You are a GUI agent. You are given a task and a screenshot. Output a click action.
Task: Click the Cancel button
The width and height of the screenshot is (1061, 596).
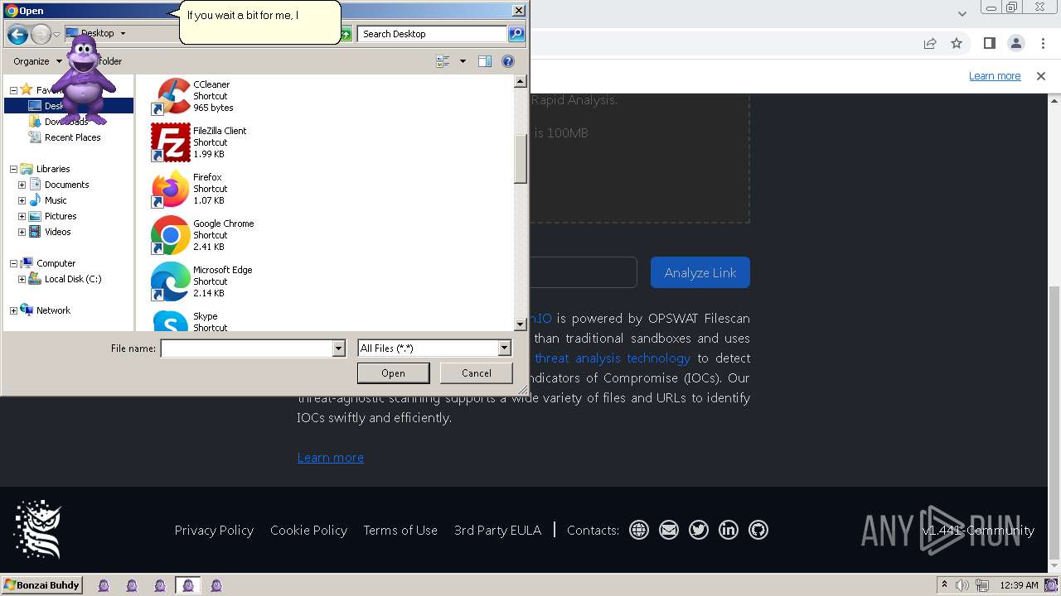click(x=477, y=373)
